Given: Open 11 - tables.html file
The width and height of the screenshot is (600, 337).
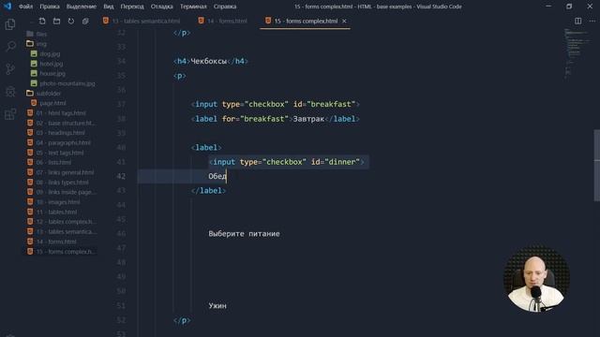Looking at the screenshot, I should [56, 212].
